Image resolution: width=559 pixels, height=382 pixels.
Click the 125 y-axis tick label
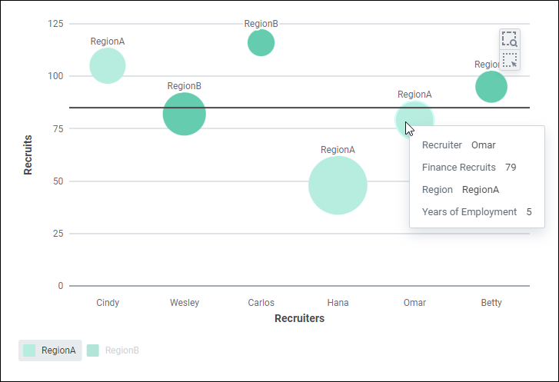pos(55,24)
